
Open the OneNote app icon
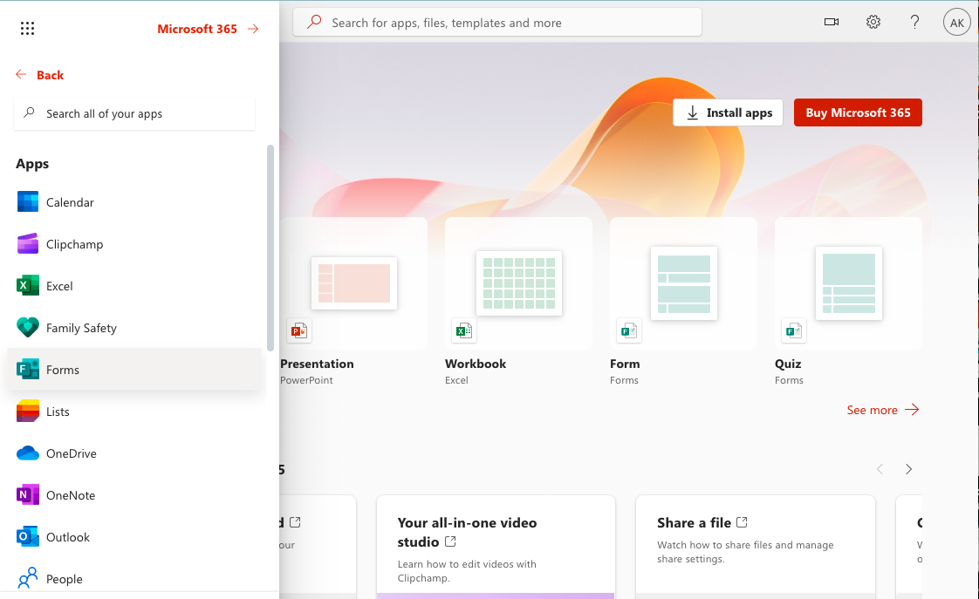tap(27, 494)
